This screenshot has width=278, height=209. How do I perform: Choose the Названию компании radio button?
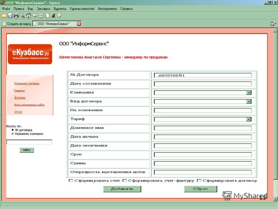coord(12,134)
